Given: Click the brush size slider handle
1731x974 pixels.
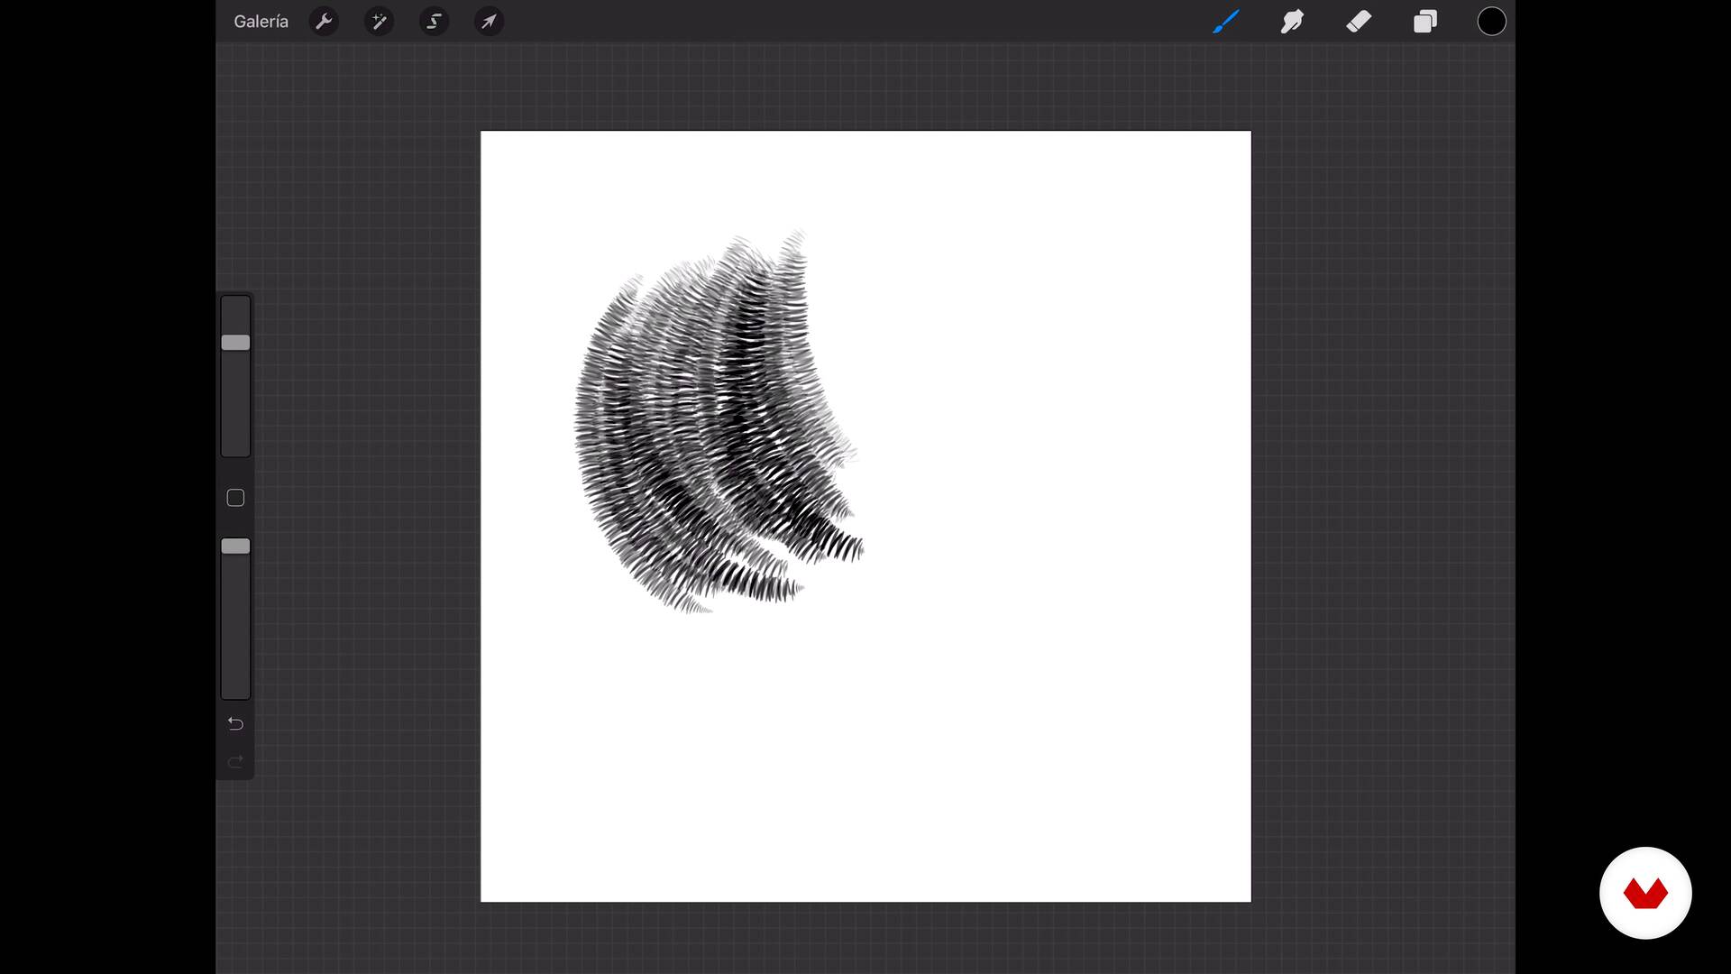Looking at the screenshot, I should pos(235,343).
